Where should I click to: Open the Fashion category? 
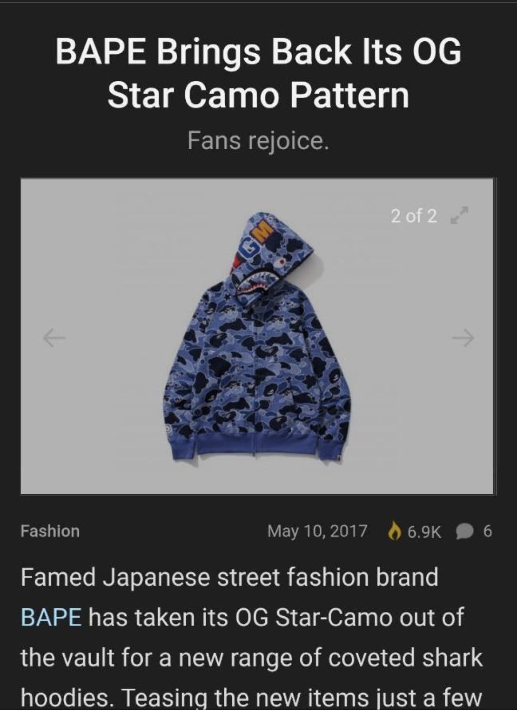[50, 531]
